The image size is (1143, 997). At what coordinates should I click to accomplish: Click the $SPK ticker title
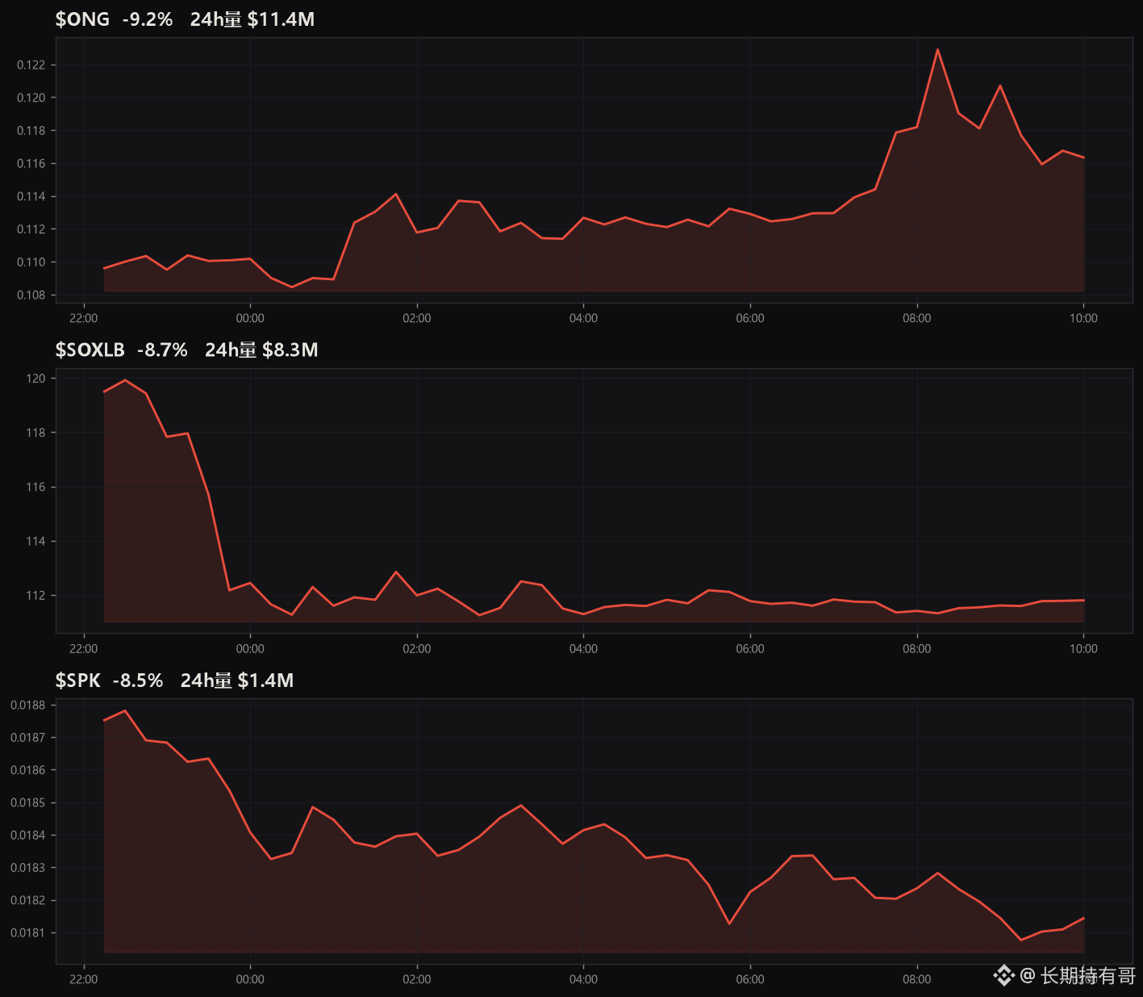click(77, 681)
